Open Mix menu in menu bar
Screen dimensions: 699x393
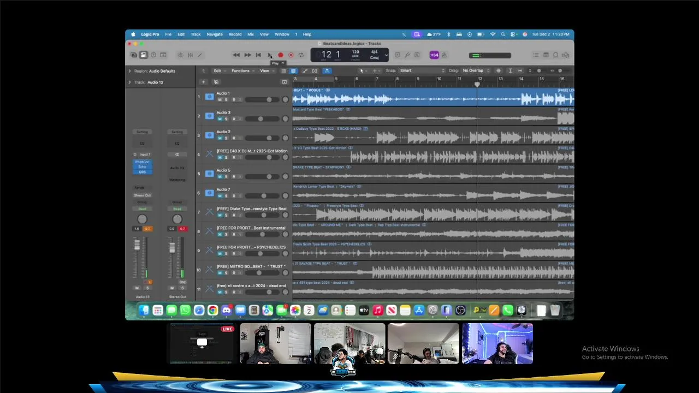point(251,34)
